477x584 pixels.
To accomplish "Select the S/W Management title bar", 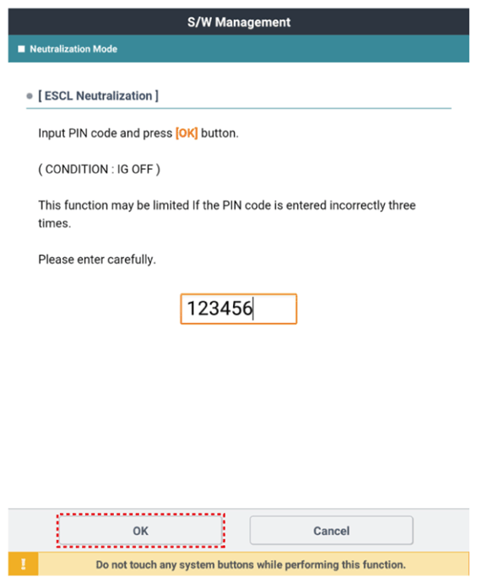I will tap(238, 22).
